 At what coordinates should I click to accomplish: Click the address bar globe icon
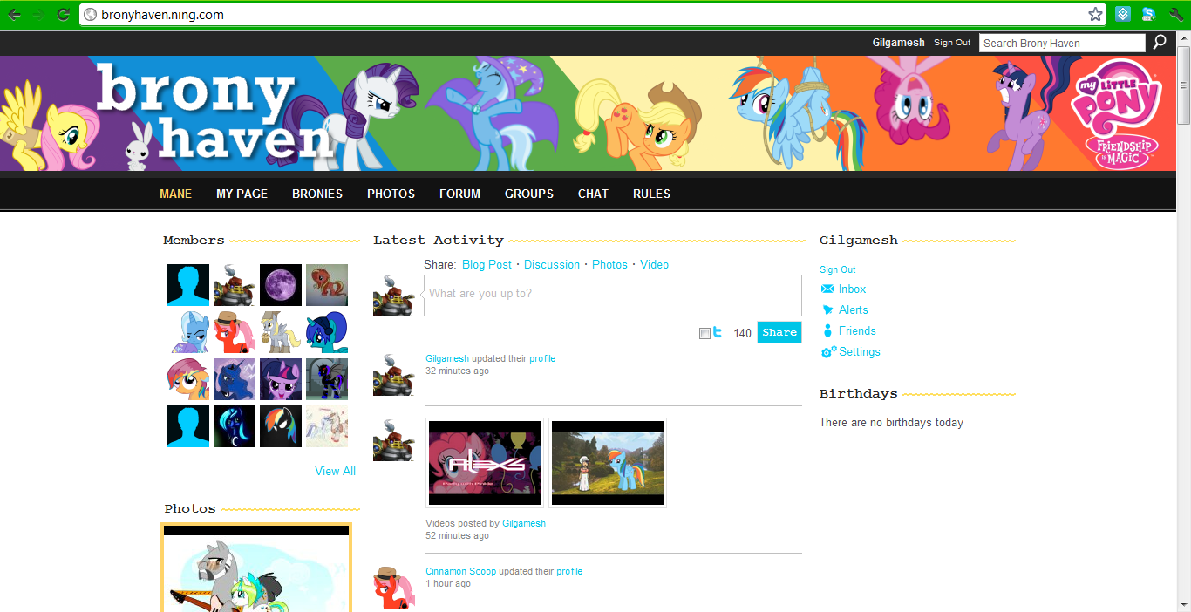(90, 15)
